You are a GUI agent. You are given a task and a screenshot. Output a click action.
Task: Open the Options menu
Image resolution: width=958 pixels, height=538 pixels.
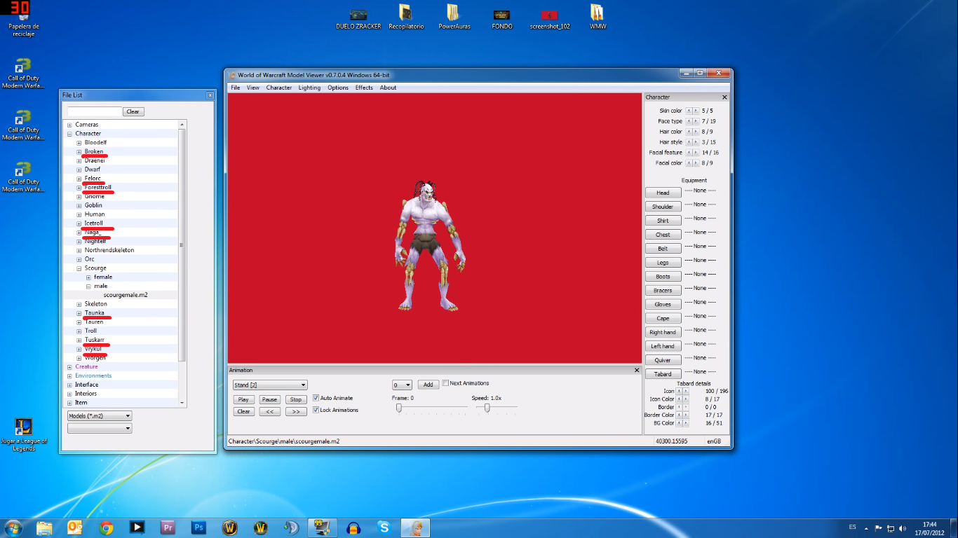click(x=338, y=88)
